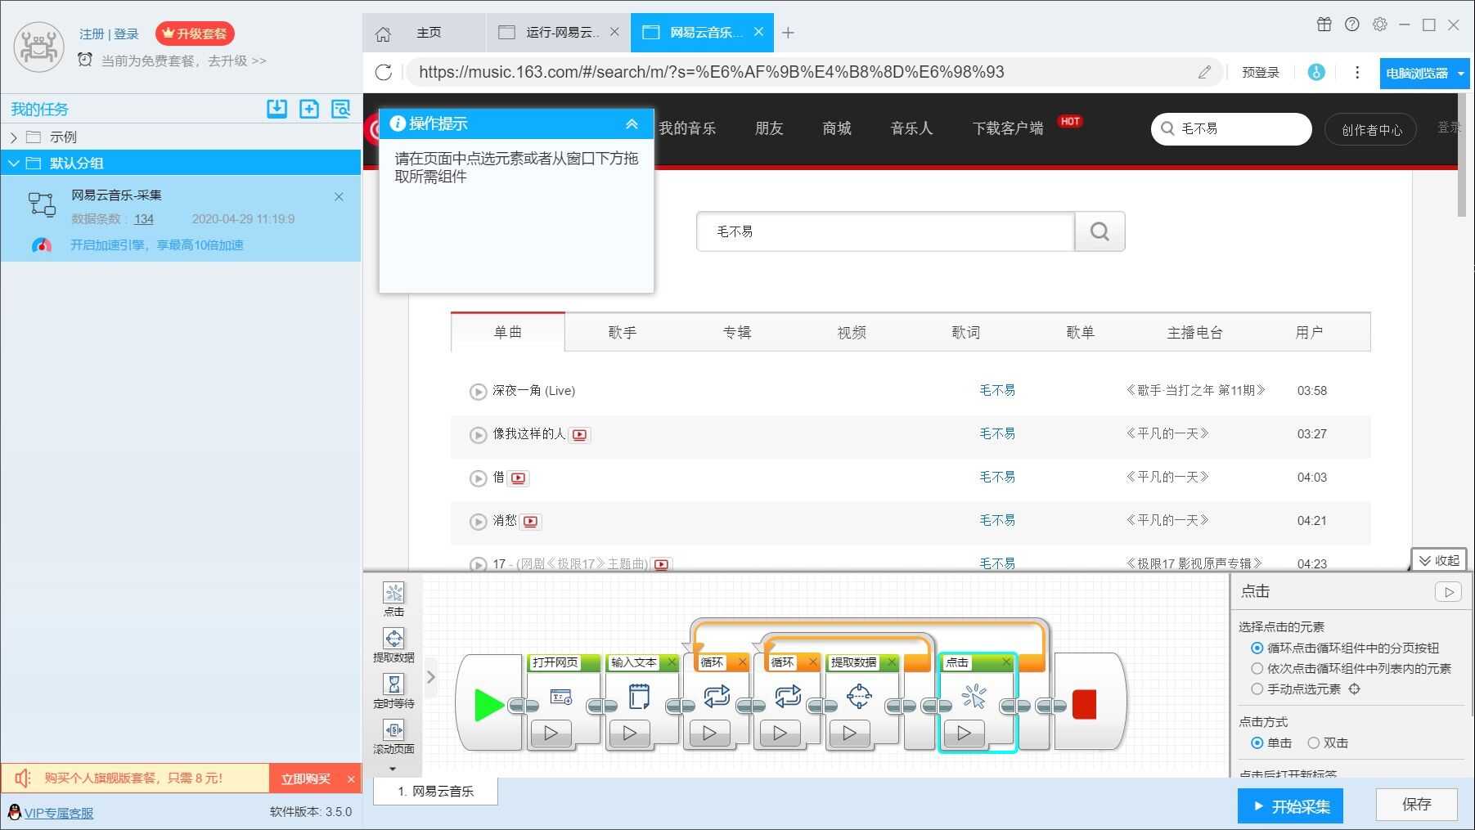
Task: Select 循环点击循环组件中的分页按钮 radio option
Action: click(x=1257, y=648)
